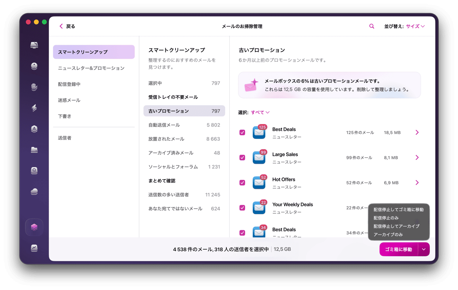Click the pink envelope sparkle banner icon
458x290 pixels.
pos(251,85)
